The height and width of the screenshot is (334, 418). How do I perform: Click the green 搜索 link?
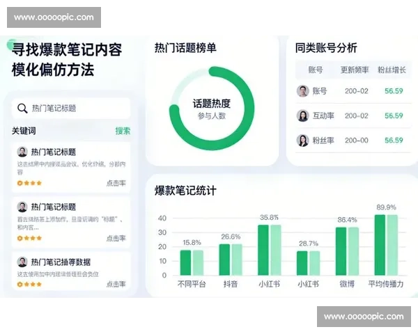click(123, 131)
